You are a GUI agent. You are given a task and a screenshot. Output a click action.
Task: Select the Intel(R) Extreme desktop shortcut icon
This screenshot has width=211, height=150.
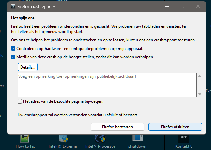(x=64, y=138)
